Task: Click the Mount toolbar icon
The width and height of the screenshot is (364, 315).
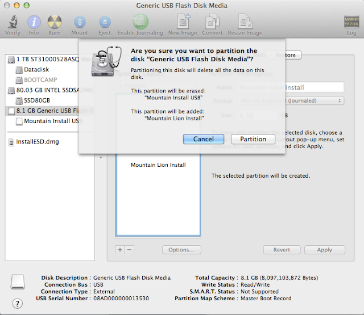Action: (80, 22)
